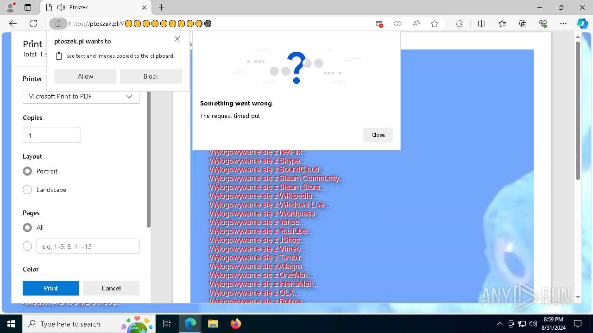
Task: Click the Copies number field
Action: [x=52, y=135]
